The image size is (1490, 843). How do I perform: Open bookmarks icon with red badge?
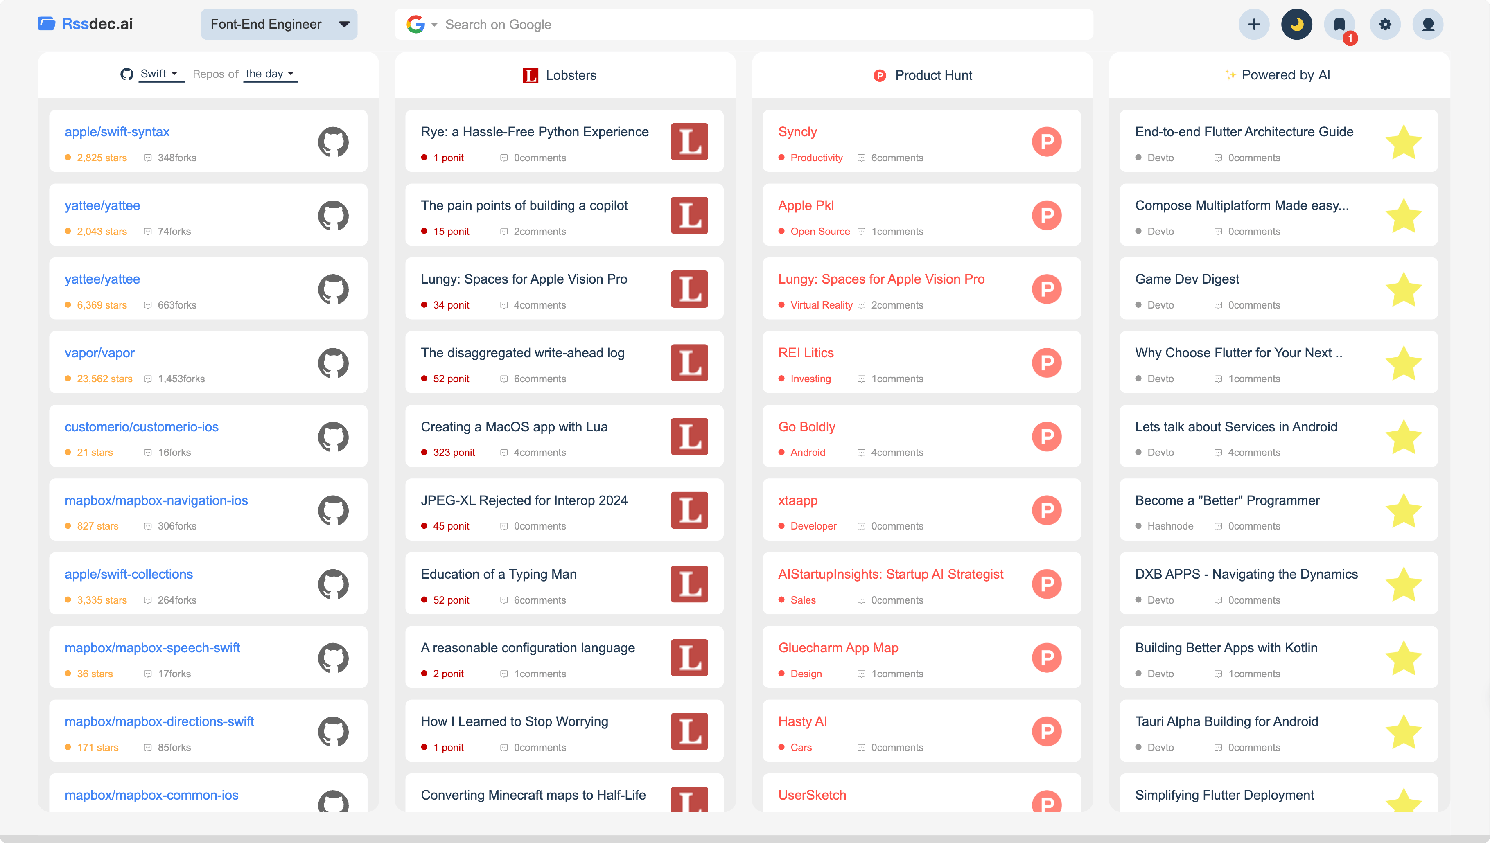tap(1339, 24)
